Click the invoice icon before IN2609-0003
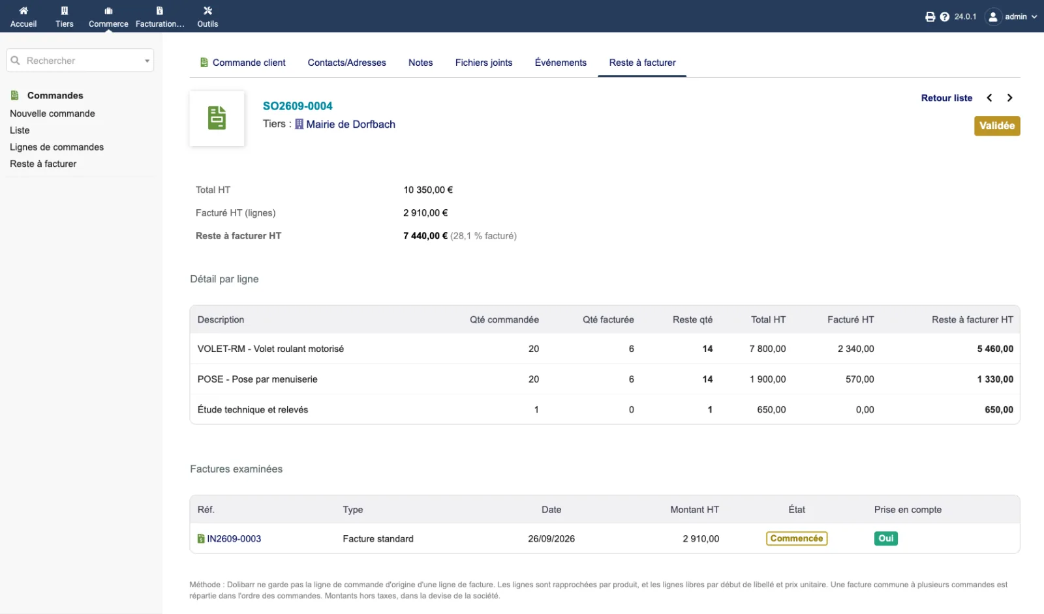The height and width of the screenshot is (614, 1044). tap(201, 538)
